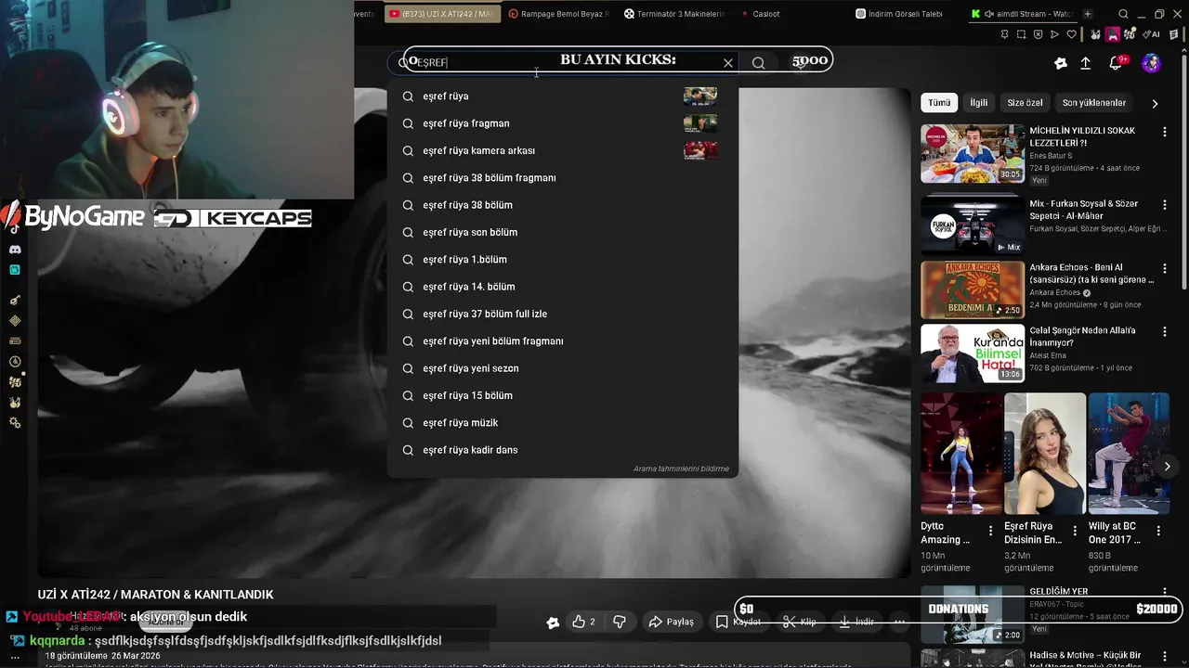
Task: Open the Dytto Amazing short thumbnail
Action: pyautogui.click(x=961, y=454)
